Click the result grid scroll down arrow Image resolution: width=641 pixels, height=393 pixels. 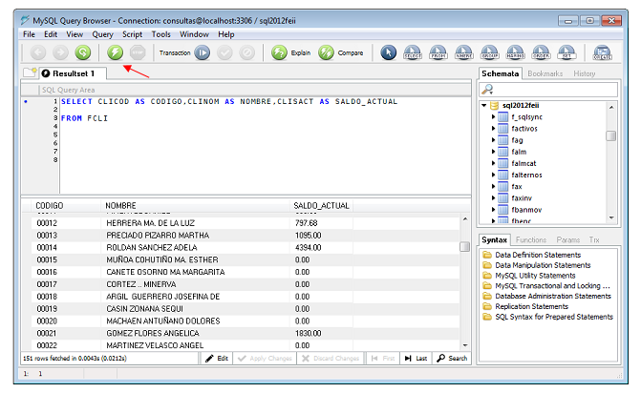(x=465, y=345)
